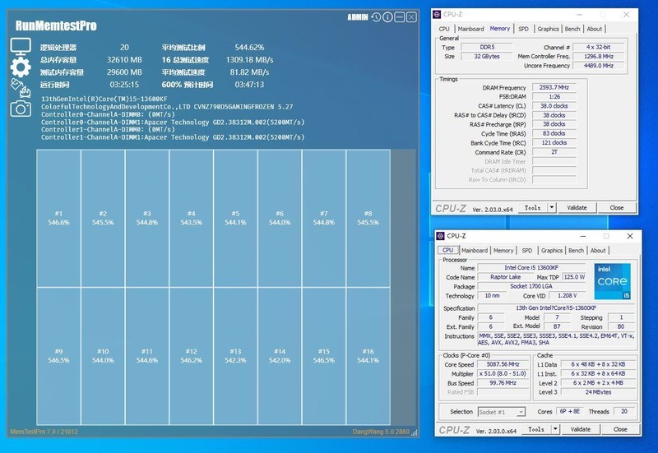Select memory test block #3 at 544.8%
The image size is (658, 453).
[x=147, y=218]
